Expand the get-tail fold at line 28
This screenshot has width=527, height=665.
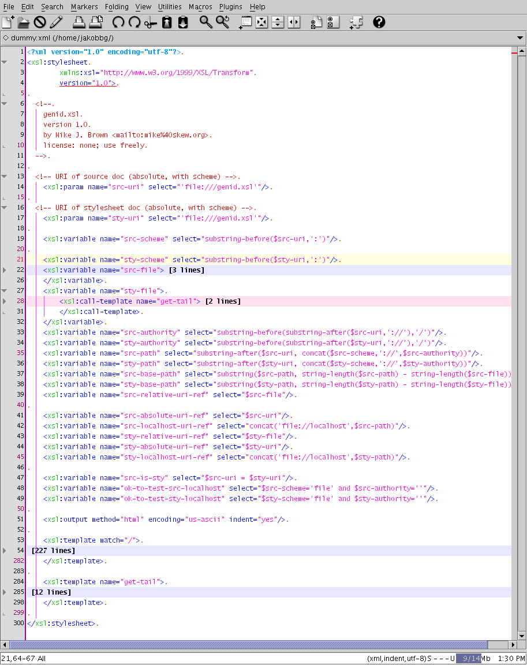[x=4, y=301]
